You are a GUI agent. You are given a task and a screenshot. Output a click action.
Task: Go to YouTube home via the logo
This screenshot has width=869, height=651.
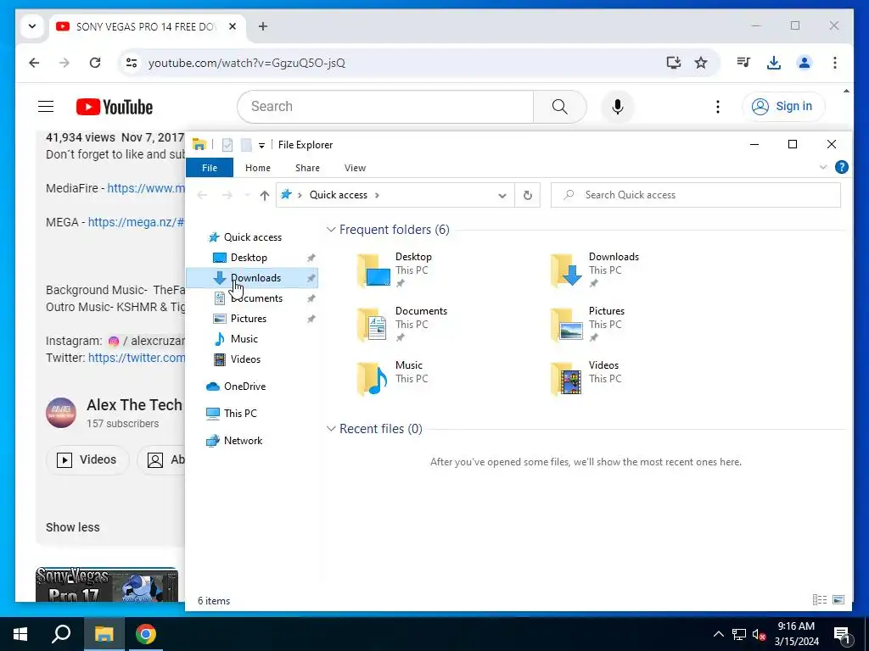click(115, 107)
